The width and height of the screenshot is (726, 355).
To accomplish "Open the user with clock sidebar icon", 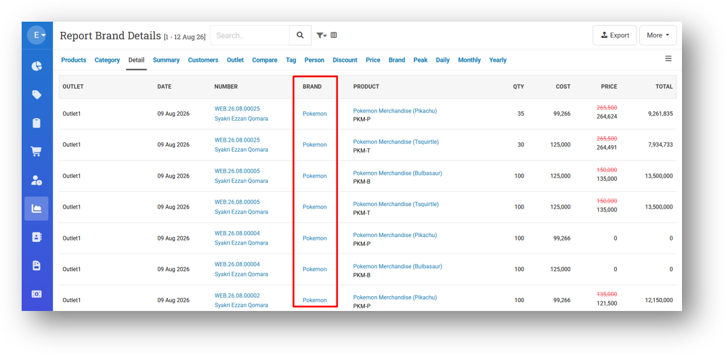I will (37, 180).
